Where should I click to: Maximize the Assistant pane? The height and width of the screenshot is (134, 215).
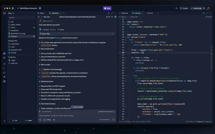coord(112,13)
